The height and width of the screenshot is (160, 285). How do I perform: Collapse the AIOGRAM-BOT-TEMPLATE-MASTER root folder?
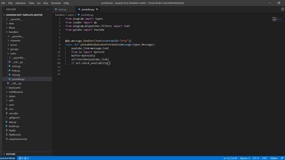point(24,15)
